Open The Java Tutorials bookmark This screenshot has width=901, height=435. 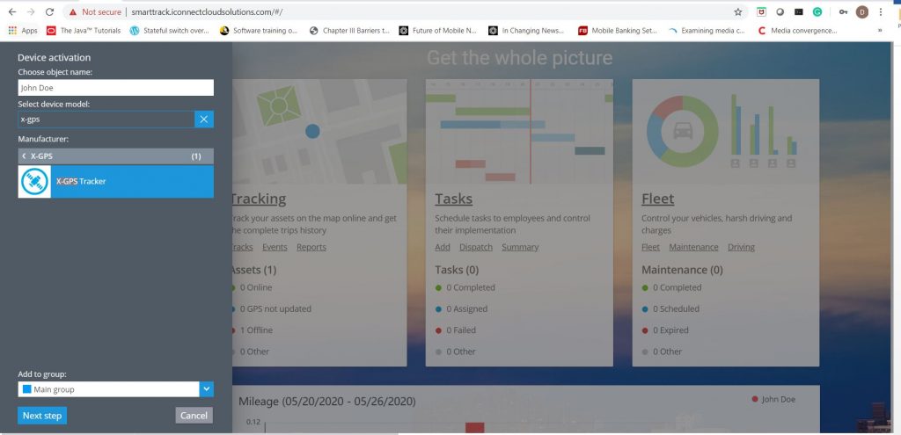click(84, 30)
